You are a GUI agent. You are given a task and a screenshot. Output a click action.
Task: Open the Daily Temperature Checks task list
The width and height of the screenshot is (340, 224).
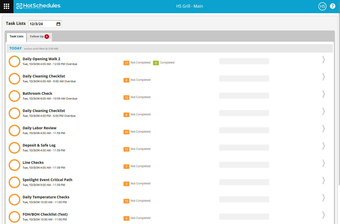pos(46,197)
